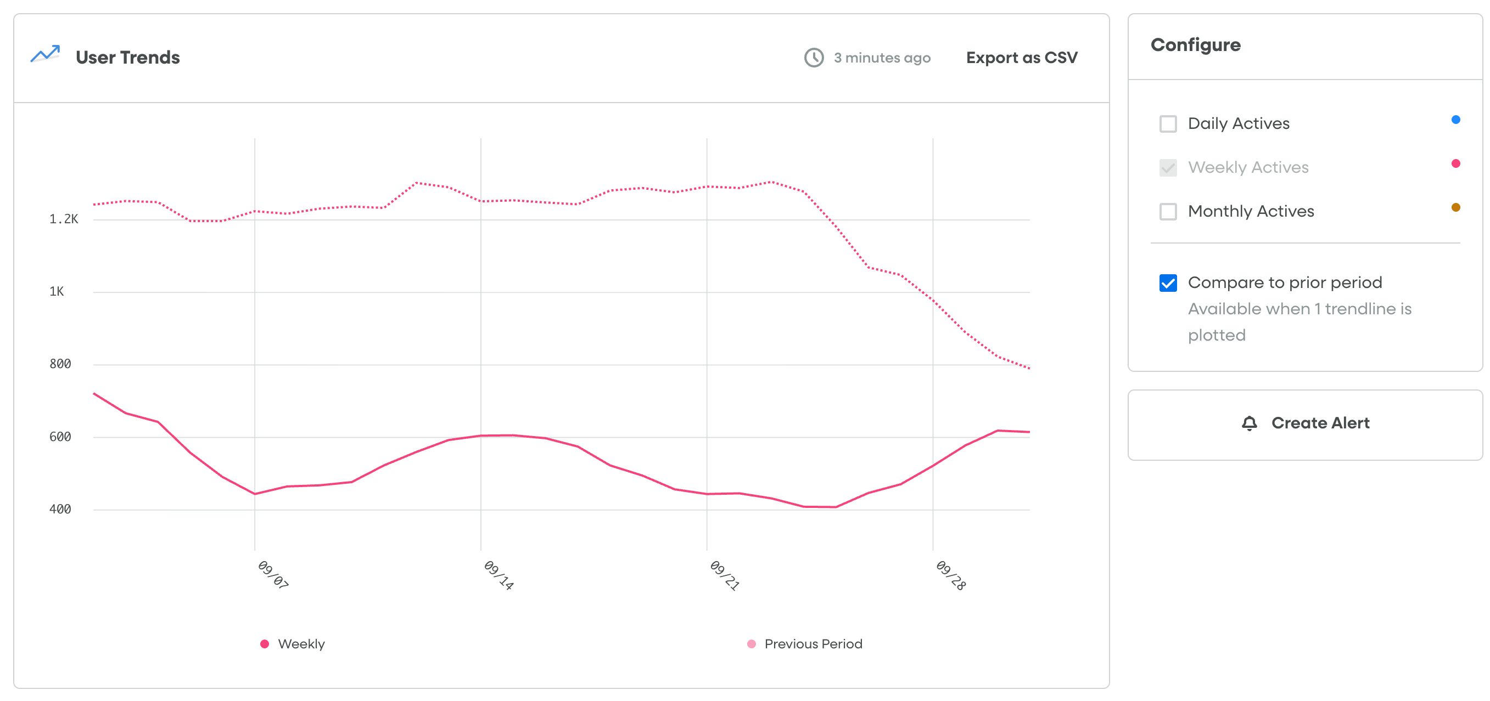
Task: Click the 09/28 date label on x-axis
Action: [950, 575]
